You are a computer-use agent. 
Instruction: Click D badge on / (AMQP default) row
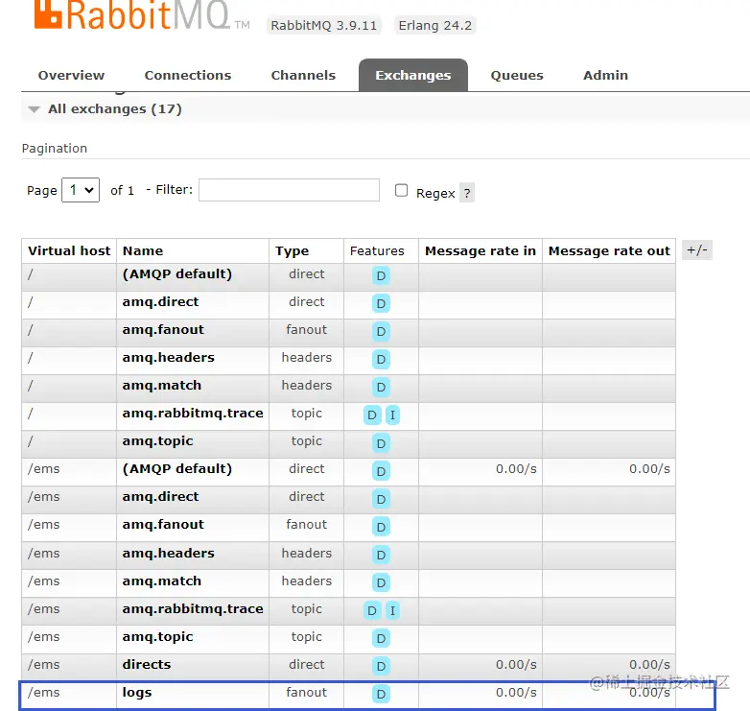click(381, 275)
